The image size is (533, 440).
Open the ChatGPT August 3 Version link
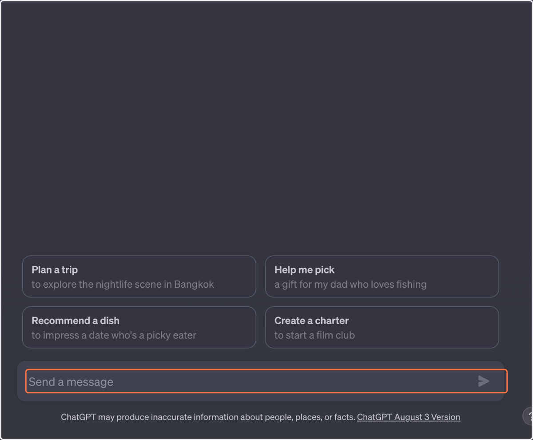click(x=409, y=417)
